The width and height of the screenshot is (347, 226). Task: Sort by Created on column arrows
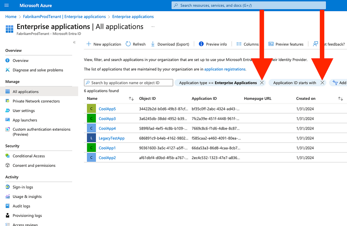click(x=340, y=98)
